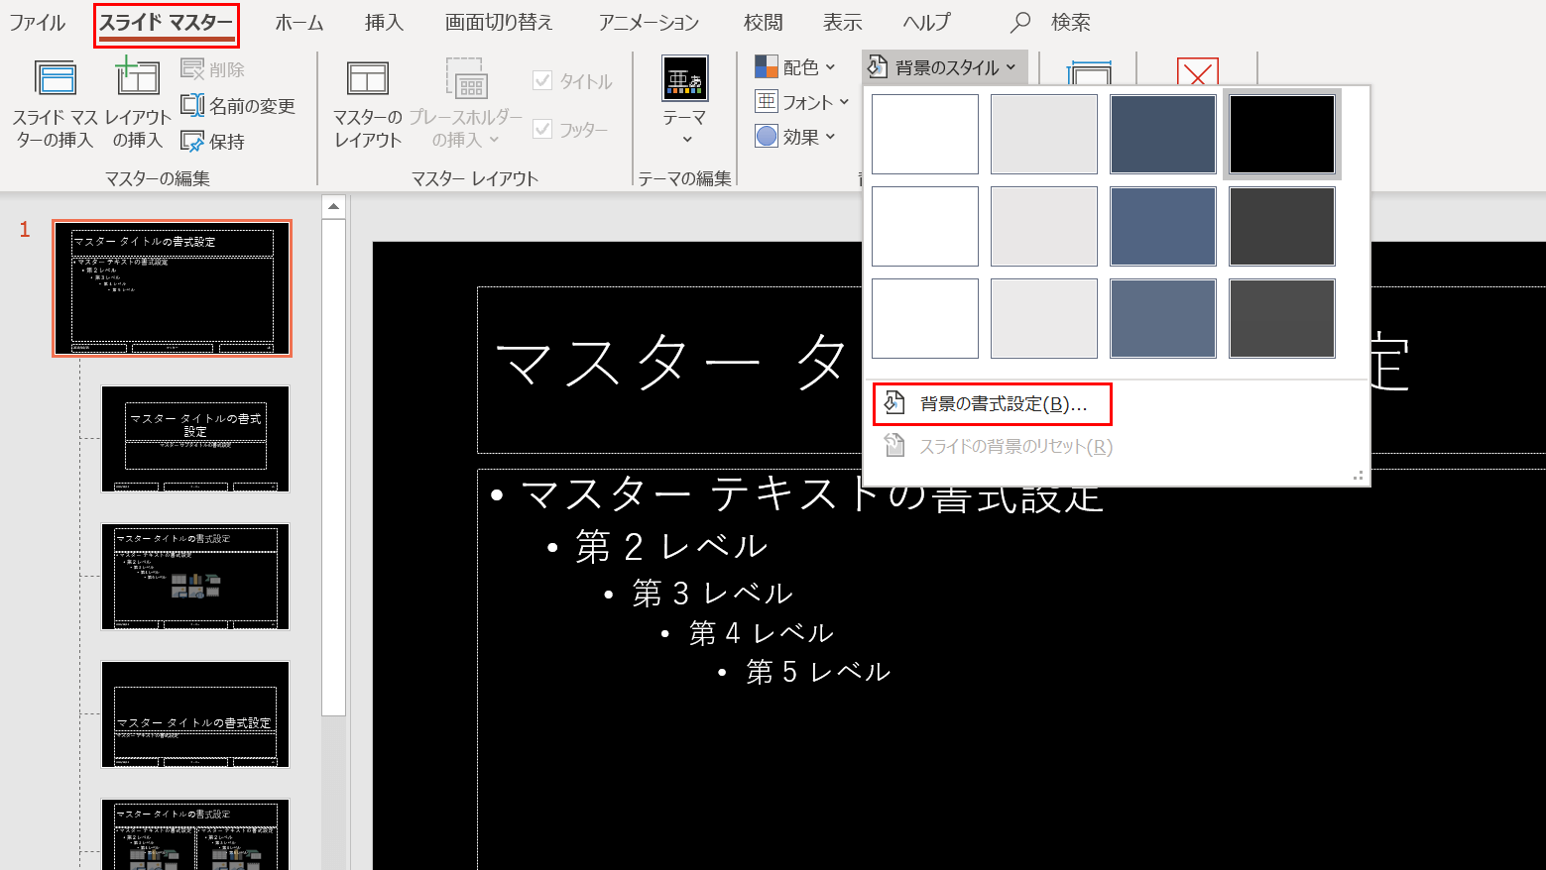Select the two content layout thumbnail

195,834
